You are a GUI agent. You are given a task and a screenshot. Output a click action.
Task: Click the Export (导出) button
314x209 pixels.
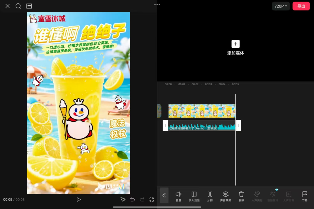coord(301,6)
